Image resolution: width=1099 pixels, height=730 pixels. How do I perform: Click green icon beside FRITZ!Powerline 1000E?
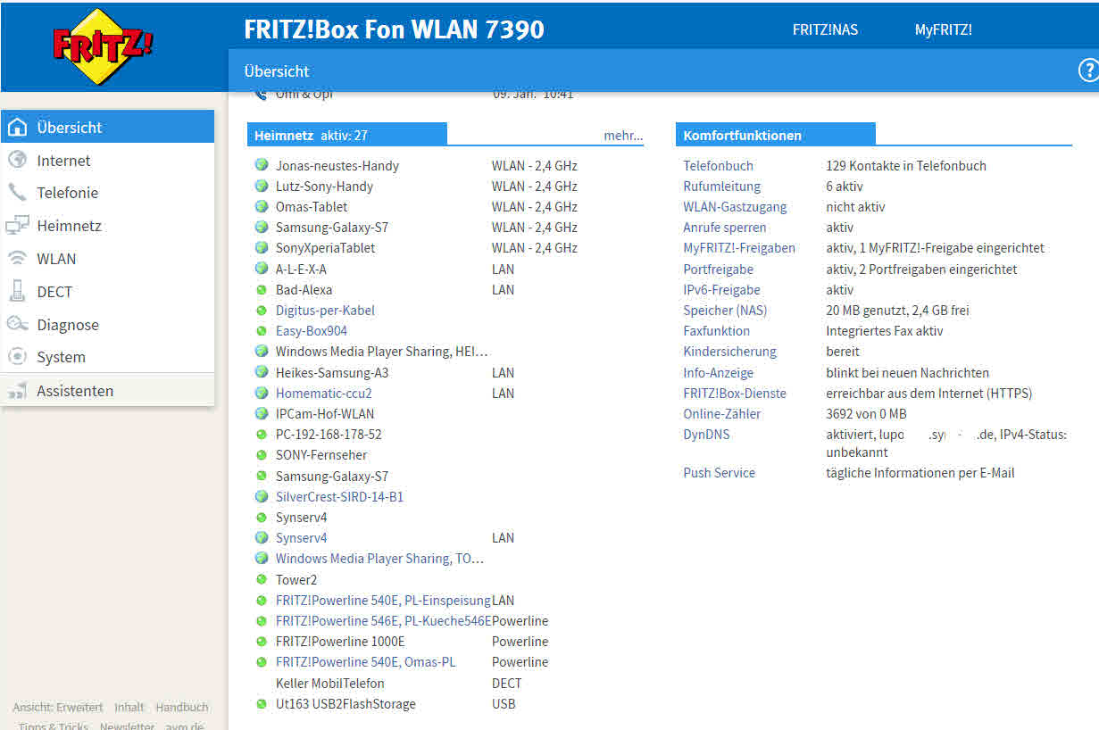tap(262, 642)
